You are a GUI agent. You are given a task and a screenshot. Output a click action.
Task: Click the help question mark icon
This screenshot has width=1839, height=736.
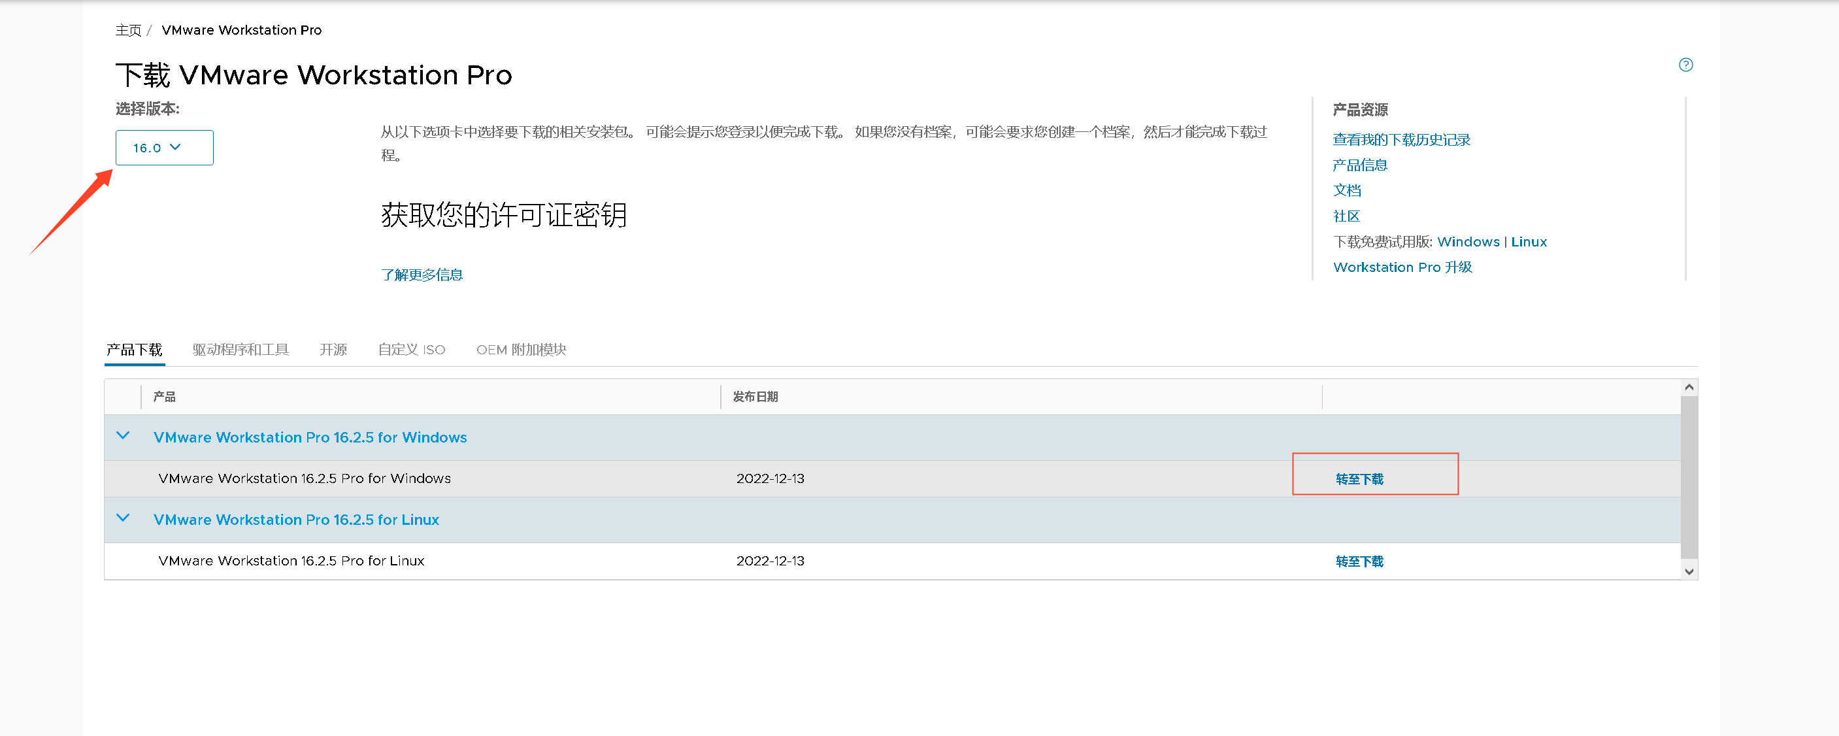coord(1685,65)
